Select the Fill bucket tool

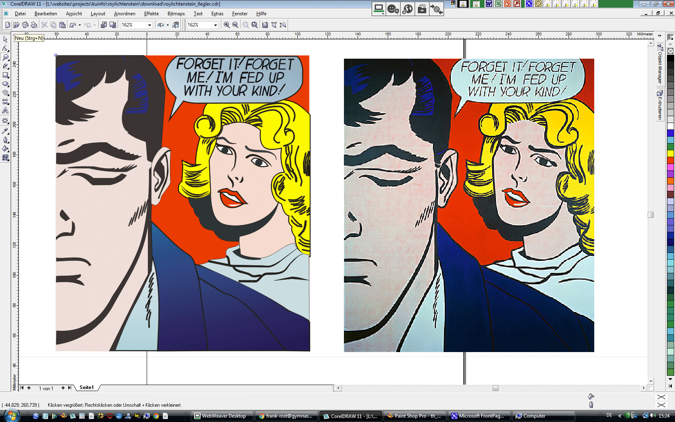pos(6,149)
